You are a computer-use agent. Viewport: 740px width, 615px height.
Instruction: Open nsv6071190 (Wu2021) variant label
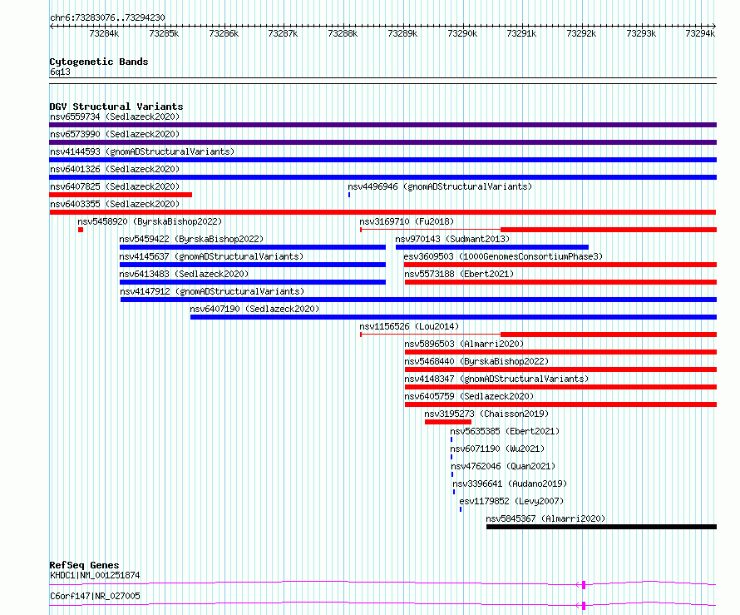click(497, 449)
